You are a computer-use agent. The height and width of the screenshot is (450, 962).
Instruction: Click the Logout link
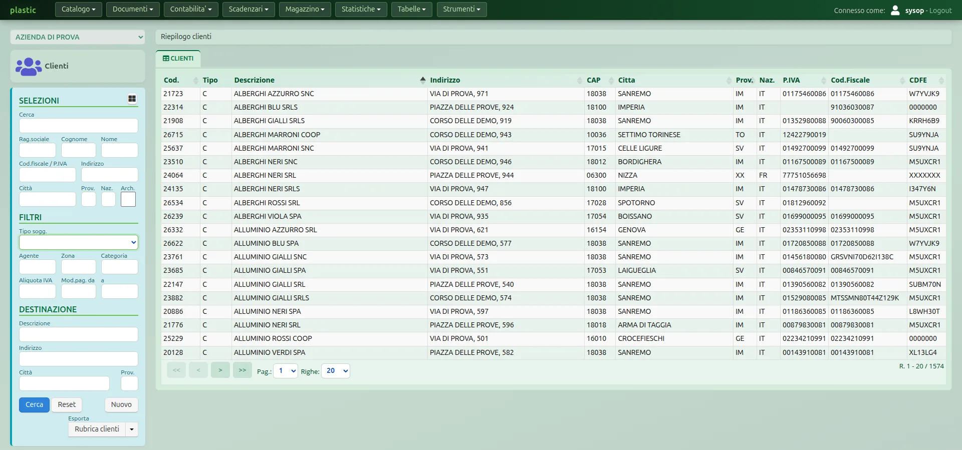coord(940,11)
